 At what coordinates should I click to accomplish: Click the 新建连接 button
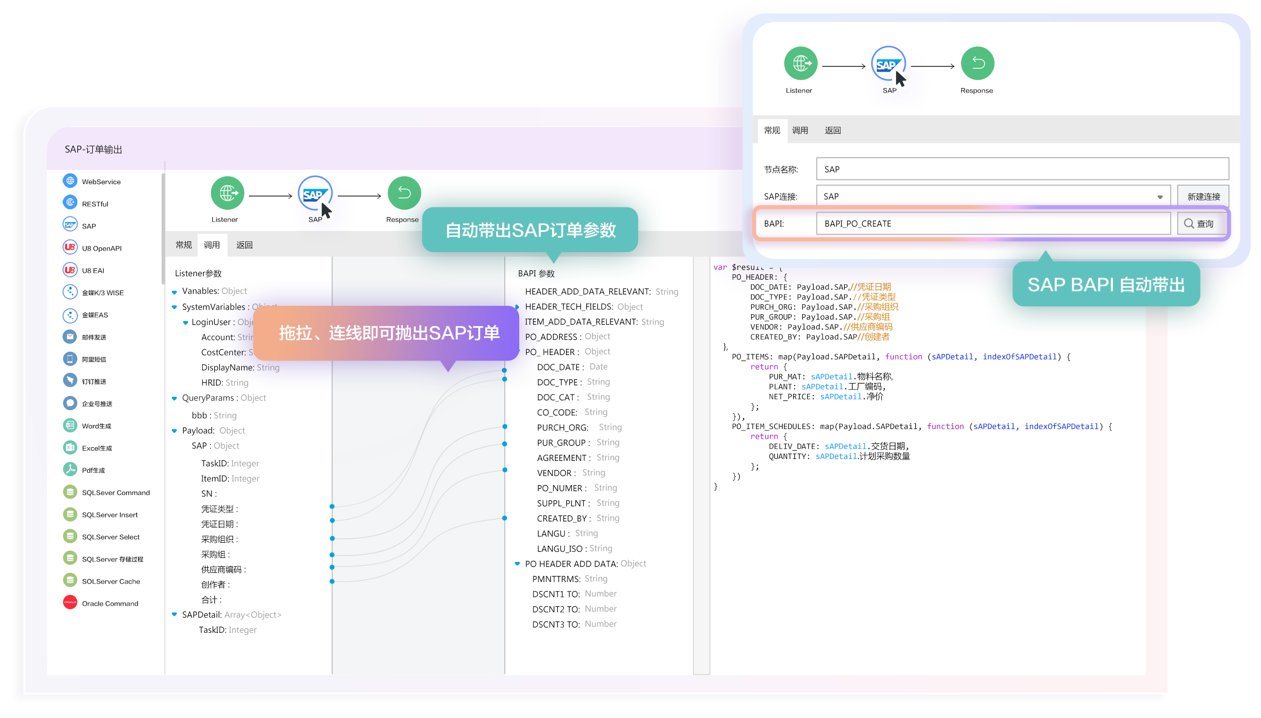pyautogui.click(x=1203, y=197)
